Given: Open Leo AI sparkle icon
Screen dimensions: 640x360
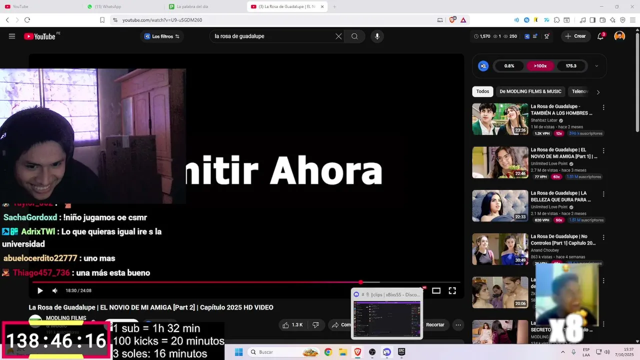Looking at the screenshot, I should 612,20.
